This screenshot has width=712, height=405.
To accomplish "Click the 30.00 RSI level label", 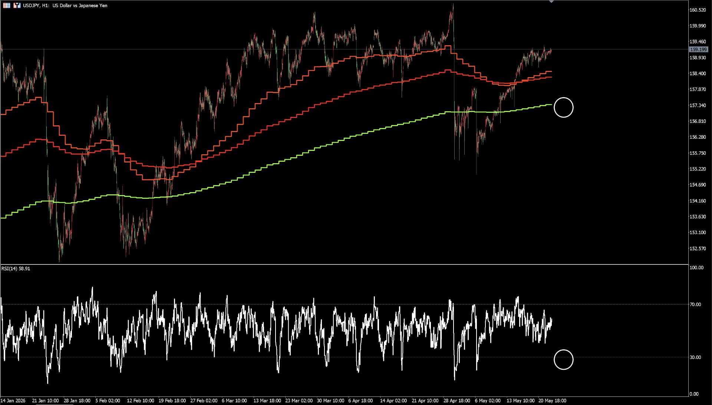I will (x=695, y=358).
